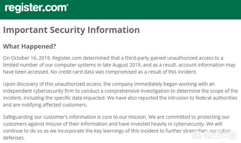Click the paragraph starting Upon discovery
The image size is (241, 143).
point(120,94)
